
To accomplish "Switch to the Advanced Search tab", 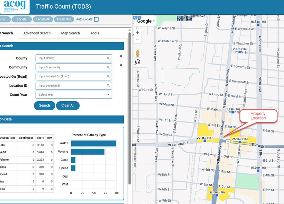I will 37,33.
